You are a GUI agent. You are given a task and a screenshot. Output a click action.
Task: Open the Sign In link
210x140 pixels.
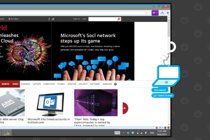[x=77, y=19]
